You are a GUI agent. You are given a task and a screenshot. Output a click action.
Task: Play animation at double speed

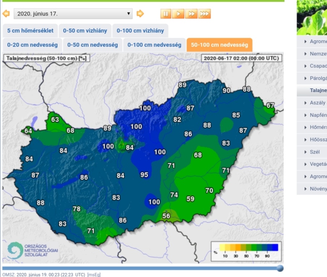point(191,14)
